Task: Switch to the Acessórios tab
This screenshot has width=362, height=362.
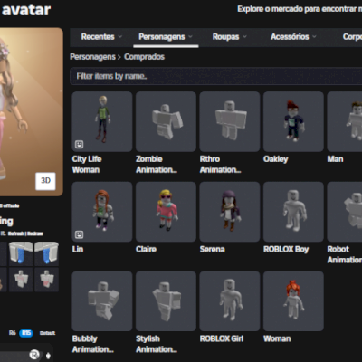Action: [x=290, y=37]
